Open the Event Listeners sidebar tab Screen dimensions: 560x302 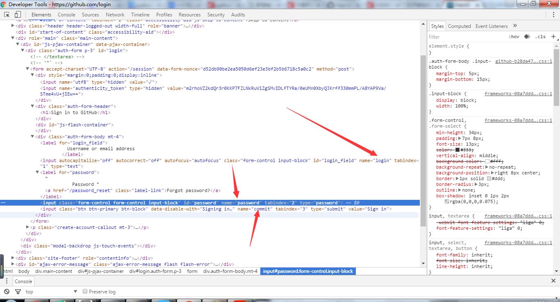pos(492,26)
